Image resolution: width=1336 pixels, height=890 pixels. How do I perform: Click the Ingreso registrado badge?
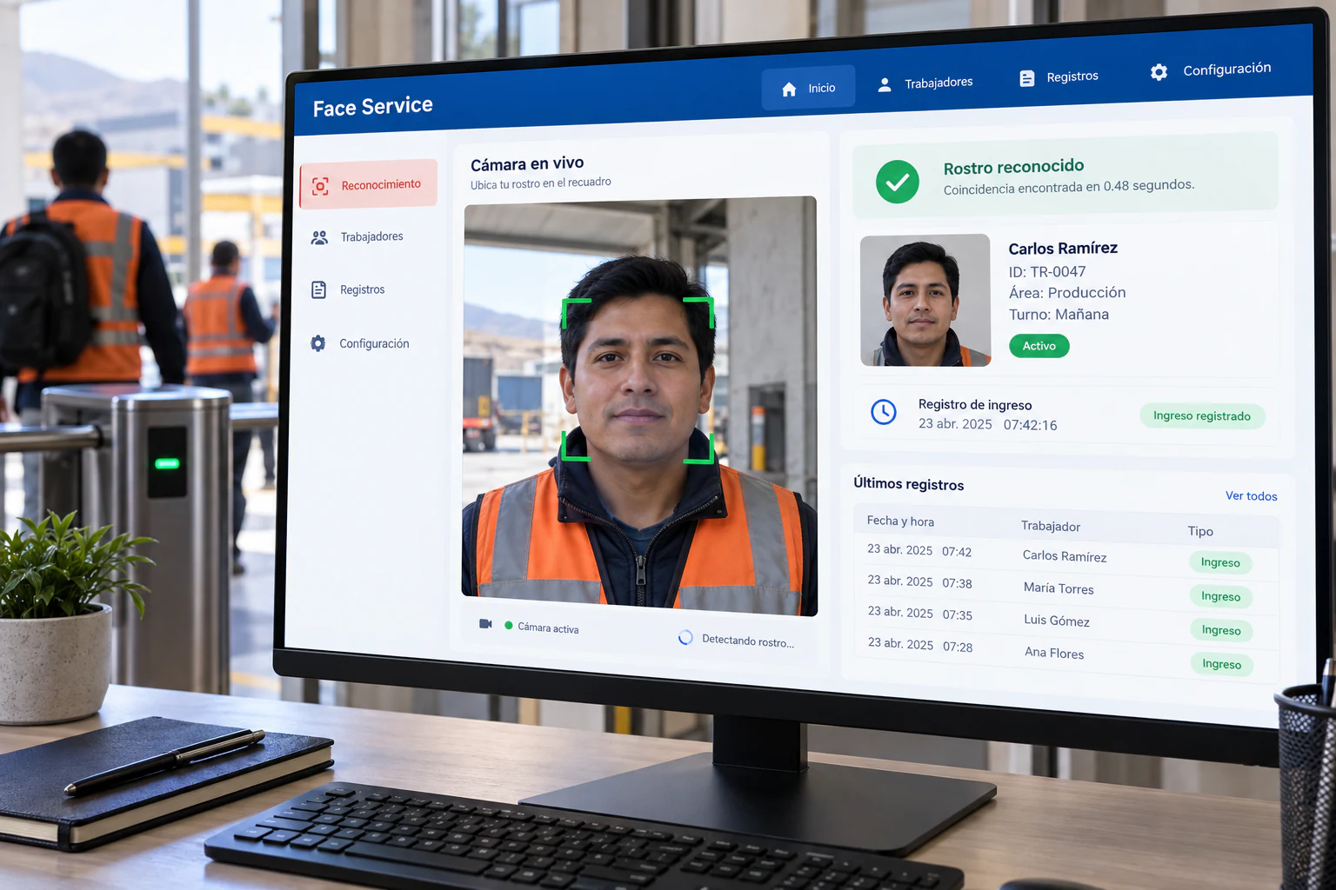(1202, 415)
